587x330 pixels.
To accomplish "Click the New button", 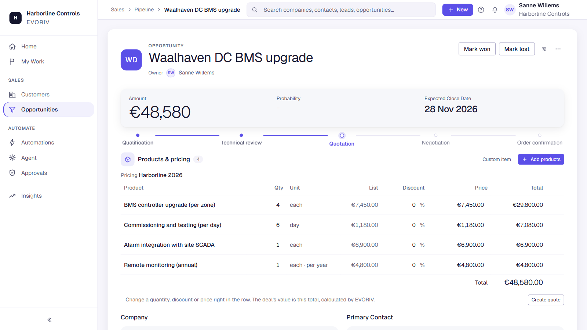I will (x=457, y=10).
